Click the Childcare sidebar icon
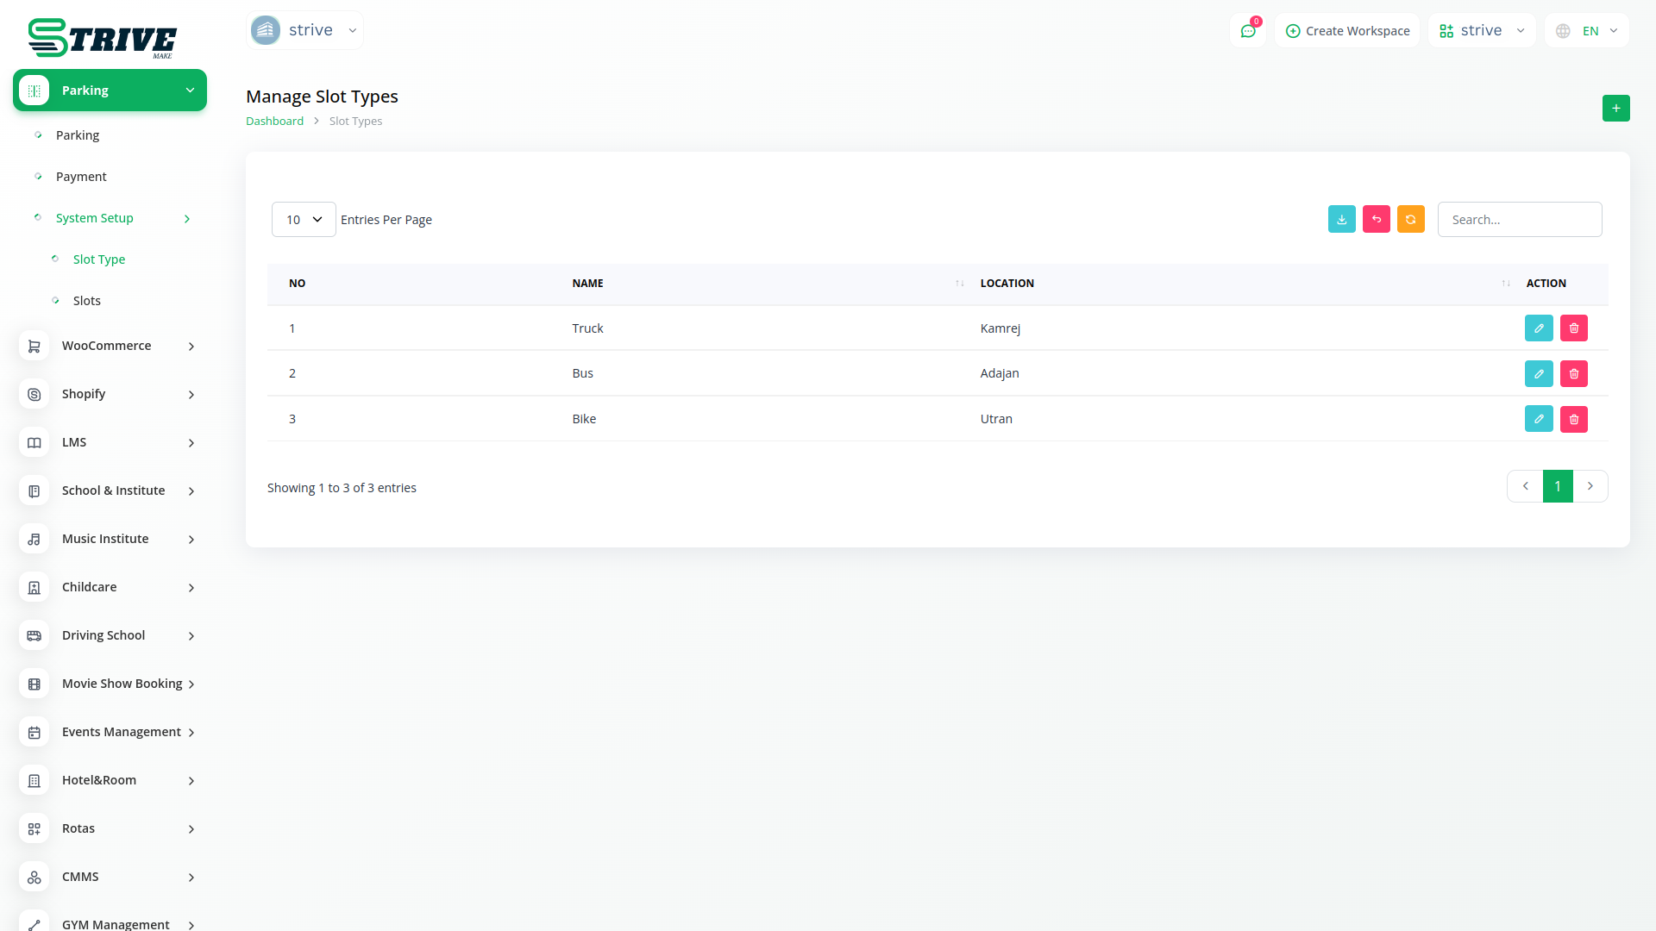The height and width of the screenshot is (931, 1656). tap(34, 588)
